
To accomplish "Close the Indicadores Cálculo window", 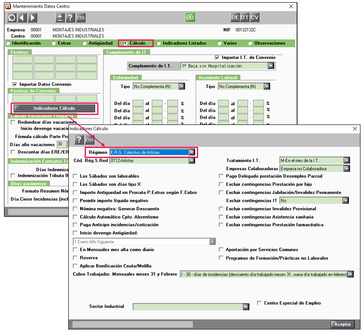I will pos(355,128).
